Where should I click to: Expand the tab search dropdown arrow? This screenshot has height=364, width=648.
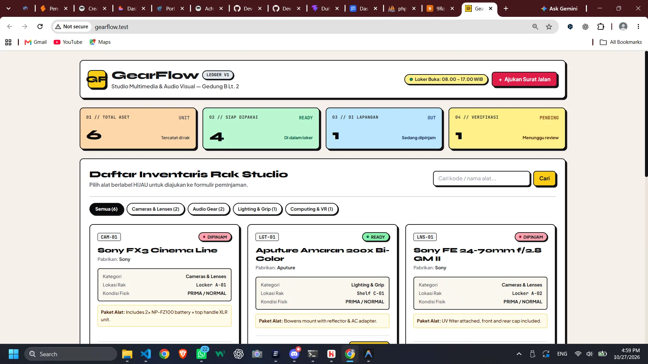[8, 8]
